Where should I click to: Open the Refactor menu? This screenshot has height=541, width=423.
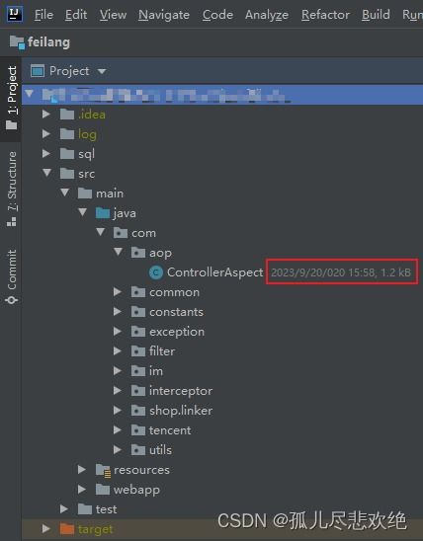pos(325,15)
